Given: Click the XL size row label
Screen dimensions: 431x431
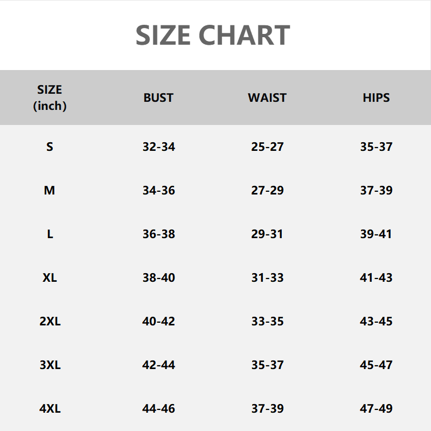Looking at the screenshot, I should coord(50,277).
